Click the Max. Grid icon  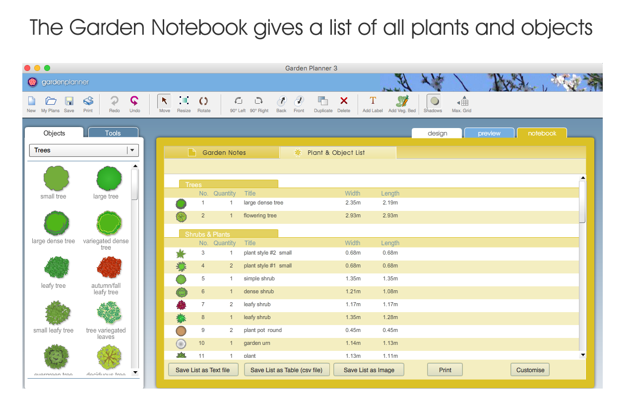(x=462, y=101)
